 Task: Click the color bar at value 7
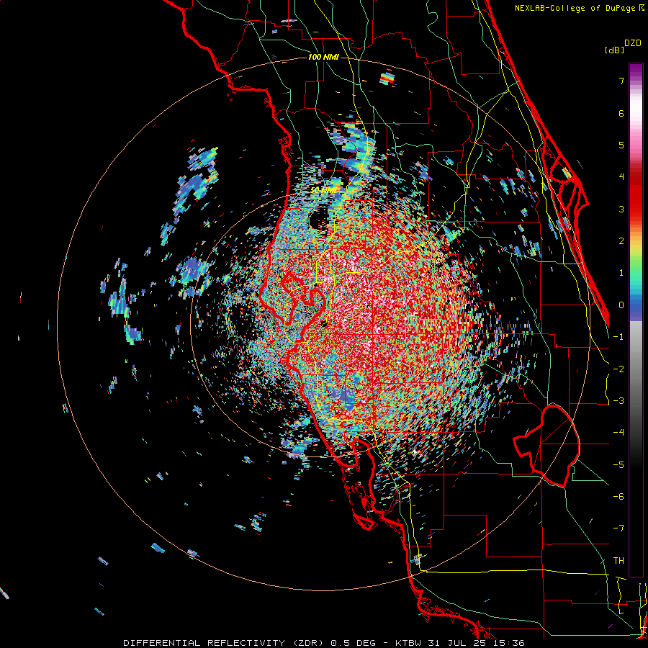636,81
